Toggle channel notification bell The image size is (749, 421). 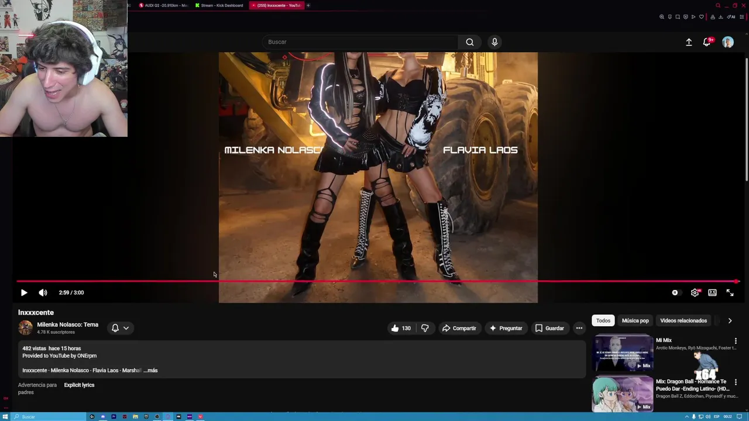click(115, 328)
